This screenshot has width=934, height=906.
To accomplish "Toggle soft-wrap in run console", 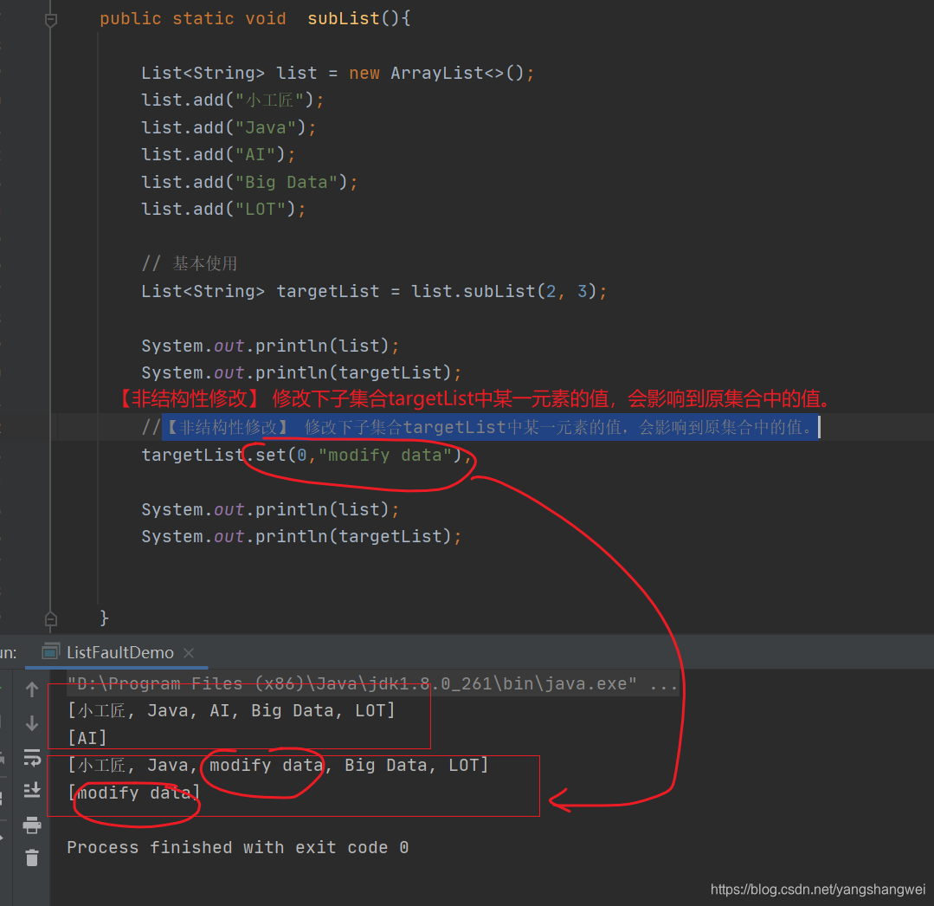I will pos(32,758).
